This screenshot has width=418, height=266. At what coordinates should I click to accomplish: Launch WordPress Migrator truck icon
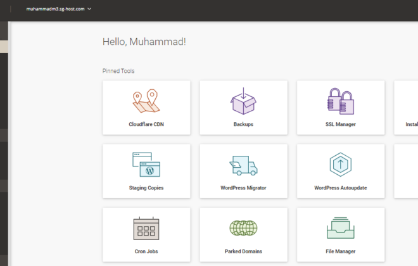[243, 165]
